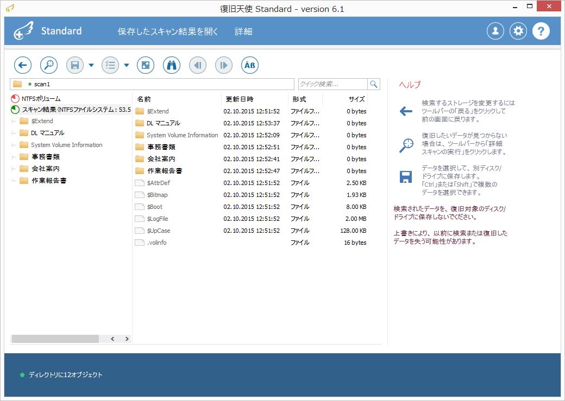Start detailed scan with magnifier icon
Viewport: 565px width, 401px height.
[x=49, y=65]
